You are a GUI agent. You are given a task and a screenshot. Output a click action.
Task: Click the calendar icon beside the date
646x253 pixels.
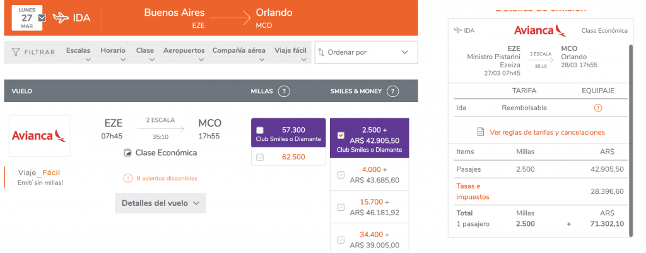point(42,18)
